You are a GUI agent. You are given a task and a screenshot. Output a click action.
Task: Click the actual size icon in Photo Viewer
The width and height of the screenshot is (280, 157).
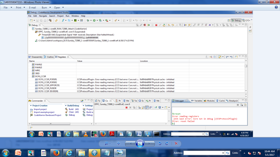119,144
